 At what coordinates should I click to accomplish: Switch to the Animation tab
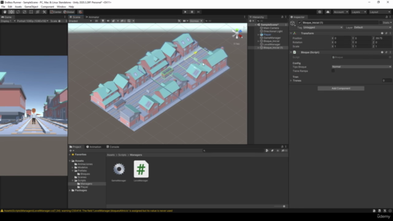[x=93, y=147]
